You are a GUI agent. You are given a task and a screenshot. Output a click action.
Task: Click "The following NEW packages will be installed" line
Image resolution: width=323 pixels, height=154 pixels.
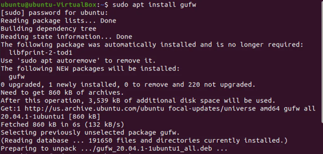[x=90, y=68]
